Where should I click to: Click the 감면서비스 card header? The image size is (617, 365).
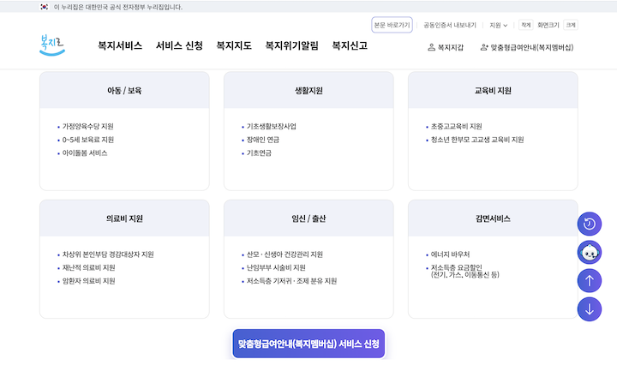(x=493, y=218)
